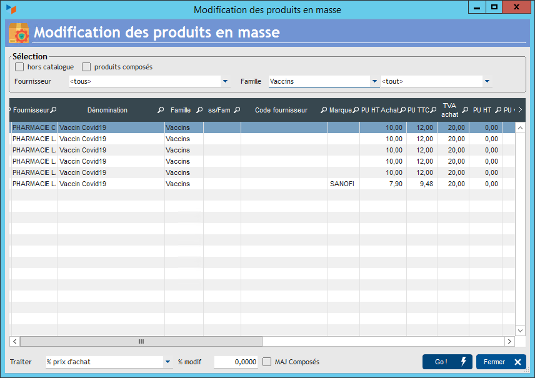535x378 pixels.
Task: Click the search icon in Famille column
Action: coord(198,110)
